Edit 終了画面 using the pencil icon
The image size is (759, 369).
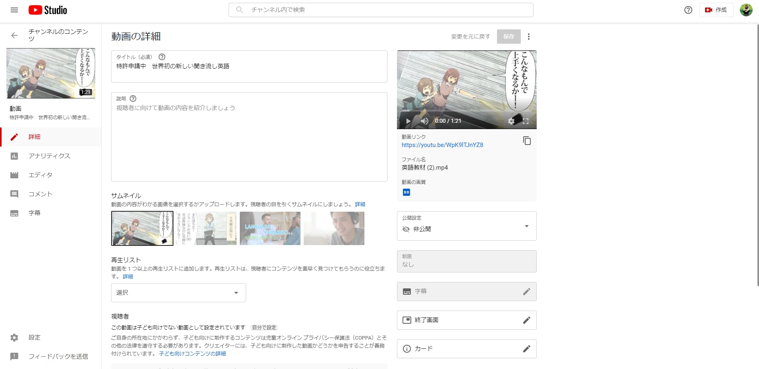click(x=526, y=320)
